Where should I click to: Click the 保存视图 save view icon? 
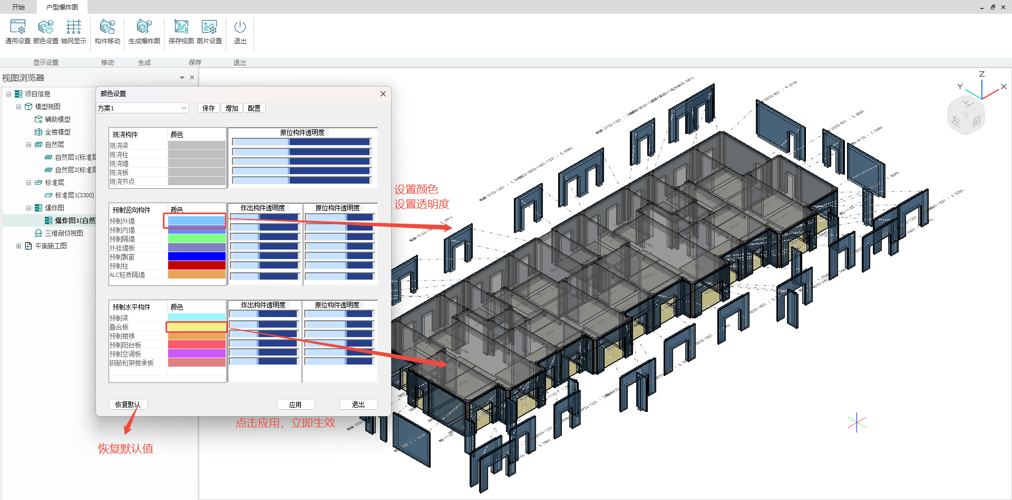pos(181,32)
